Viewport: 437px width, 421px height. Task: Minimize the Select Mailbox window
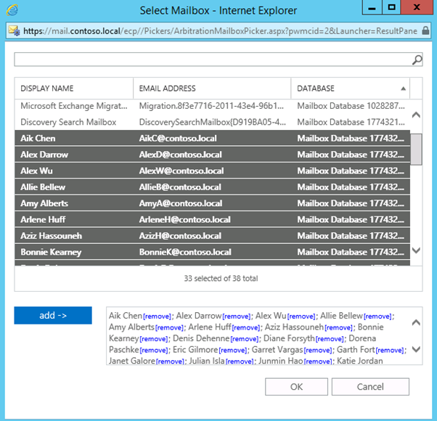(372, 7)
